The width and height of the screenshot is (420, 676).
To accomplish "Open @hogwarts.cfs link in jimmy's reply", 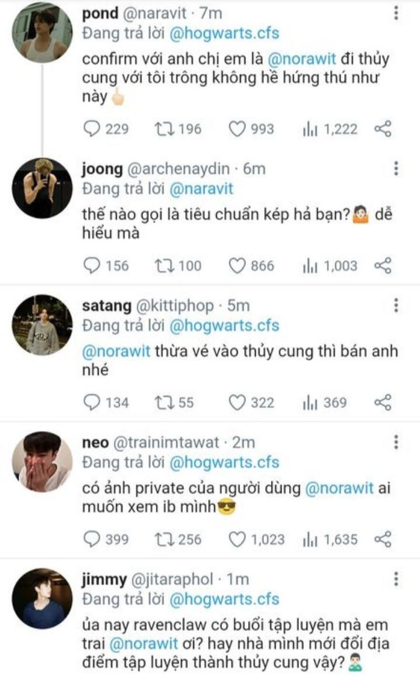I will [224, 599].
